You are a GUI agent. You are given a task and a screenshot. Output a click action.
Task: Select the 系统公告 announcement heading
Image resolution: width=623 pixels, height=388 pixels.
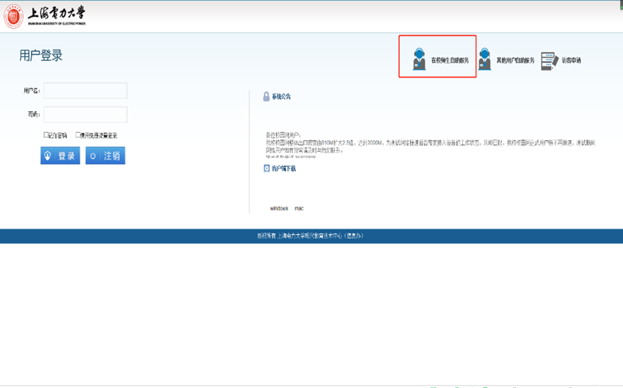[281, 97]
